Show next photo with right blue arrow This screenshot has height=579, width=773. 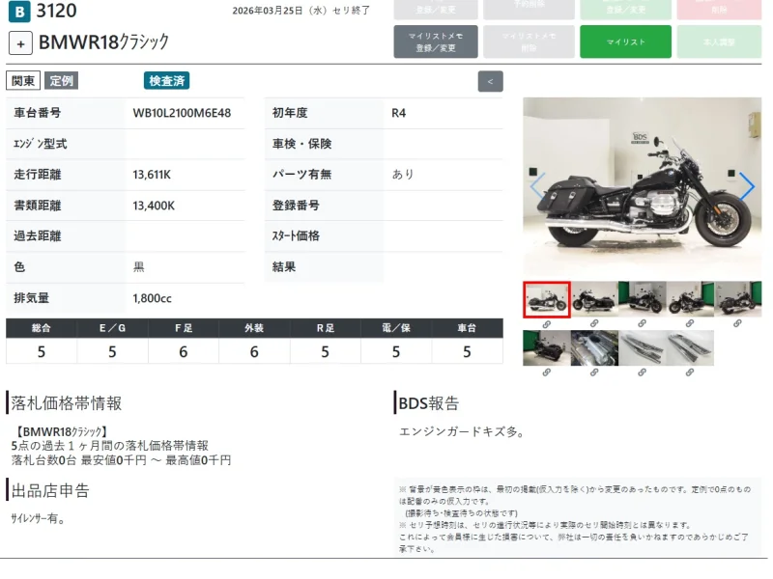(x=747, y=186)
